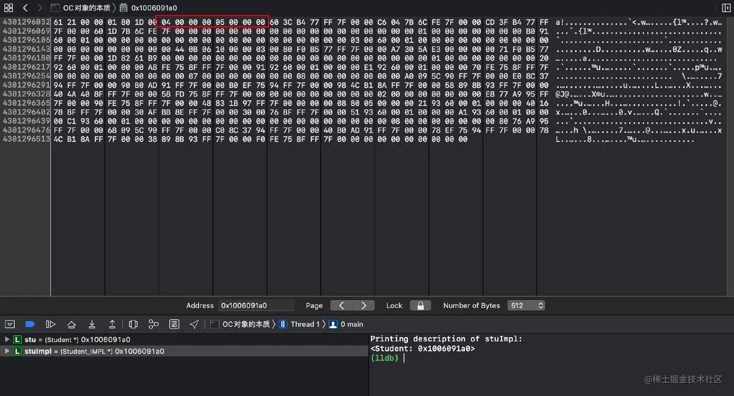This screenshot has height=396, width=734.
Task: Add editor split pane on right
Action: point(726,8)
